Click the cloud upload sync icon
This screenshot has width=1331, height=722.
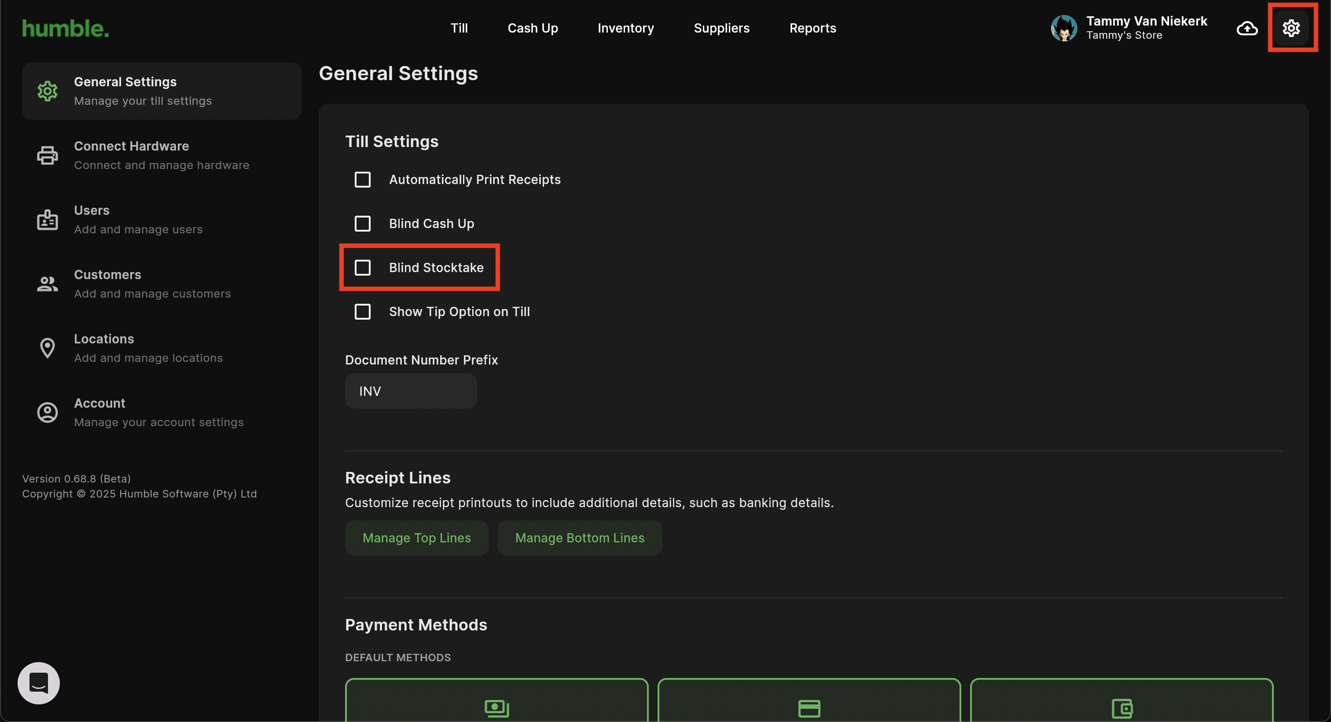(x=1247, y=28)
